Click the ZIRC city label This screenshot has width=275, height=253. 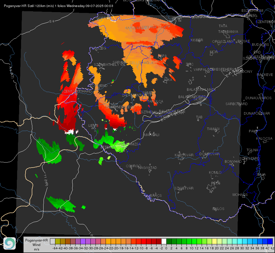click(190, 64)
